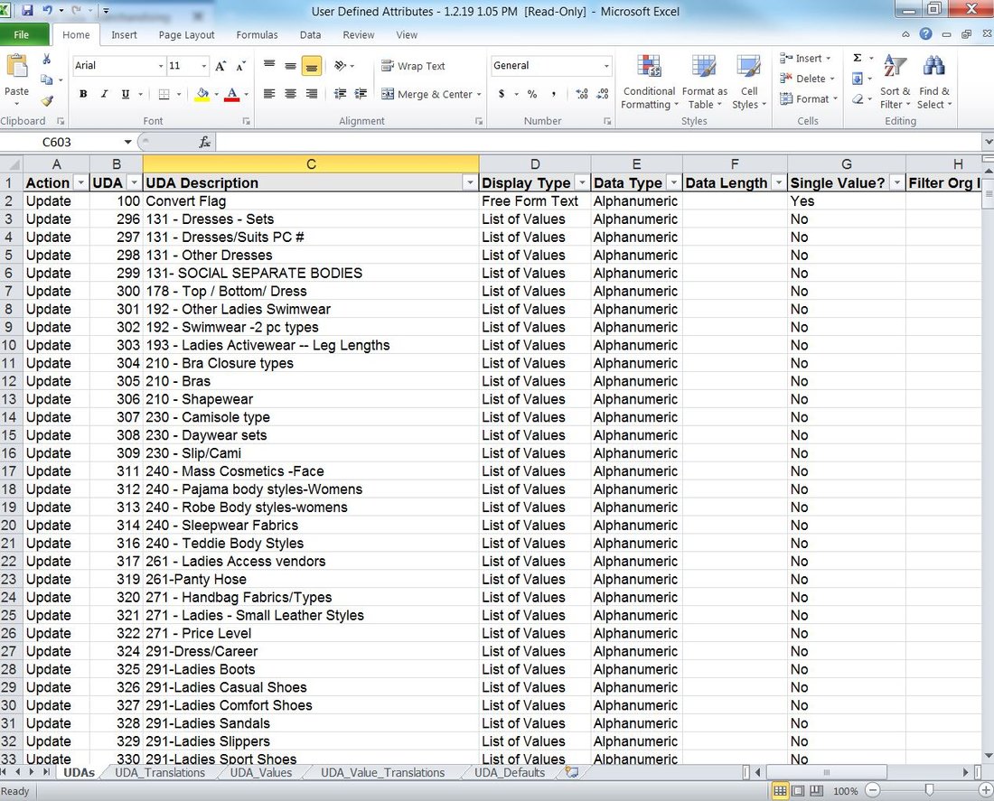Increase indent in Alignment group
Screen dimensions: 994x801
click(x=361, y=94)
